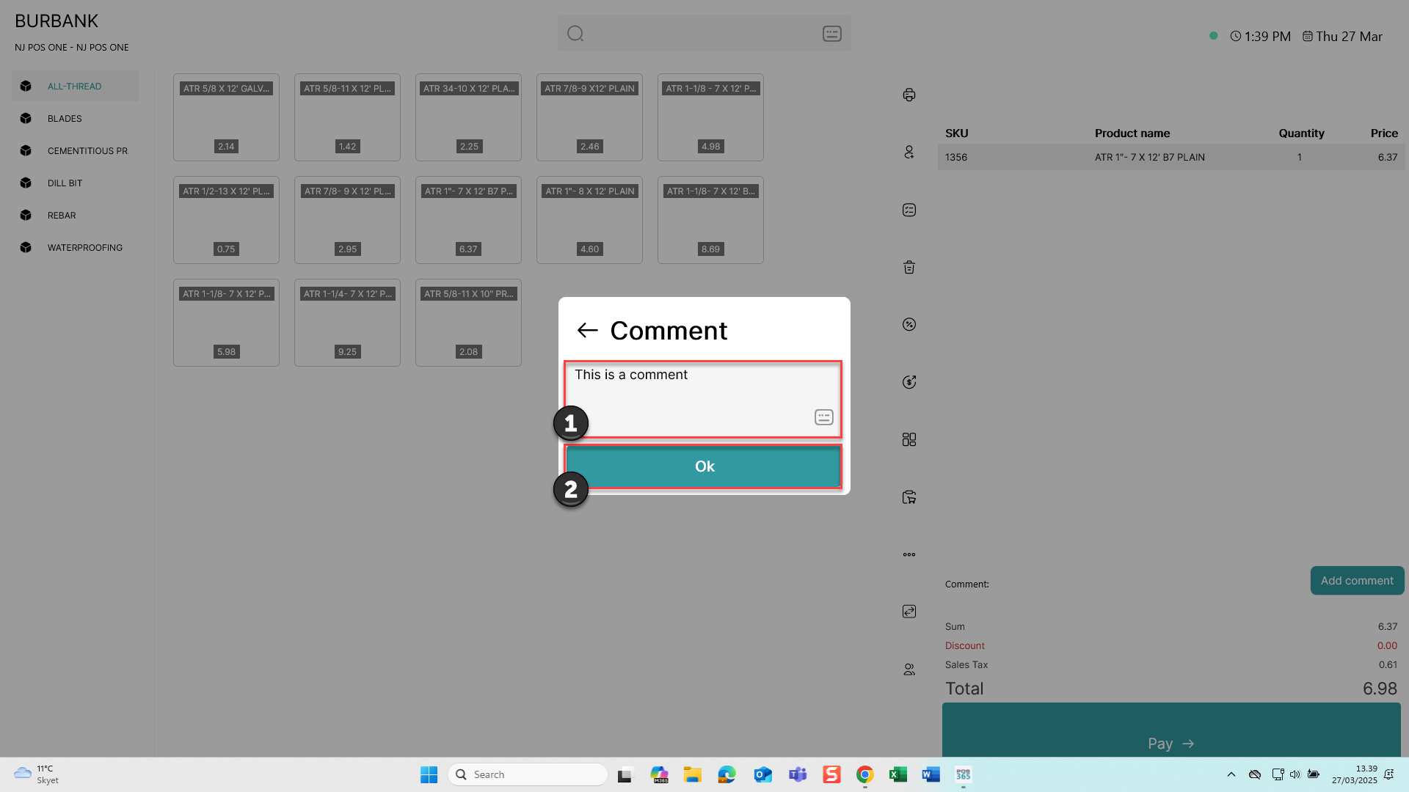Image resolution: width=1409 pixels, height=792 pixels.
Task: Open the grid layout icon in sidebar
Action: (909, 439)
